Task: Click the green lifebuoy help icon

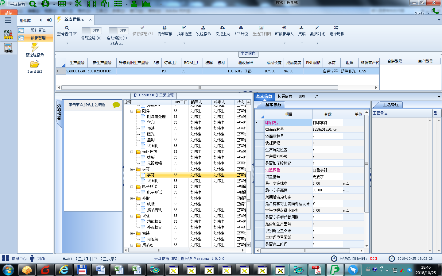Action: 45,4
